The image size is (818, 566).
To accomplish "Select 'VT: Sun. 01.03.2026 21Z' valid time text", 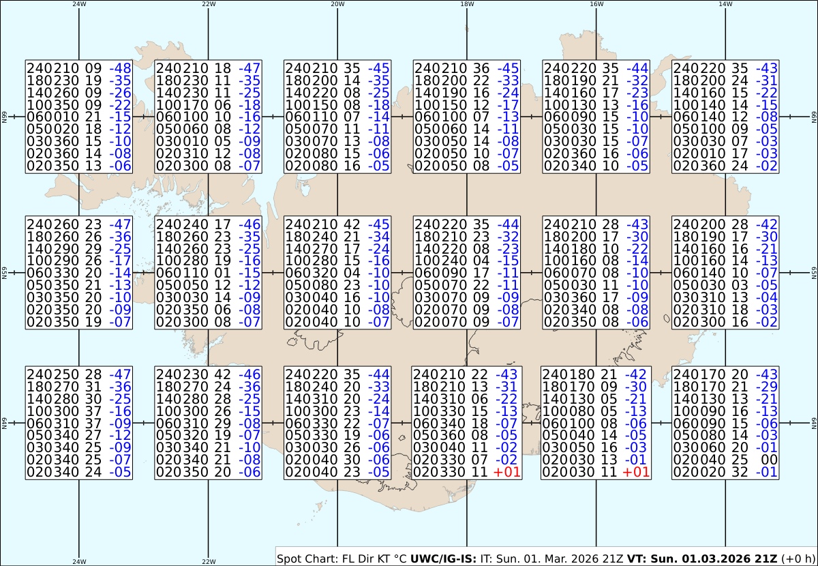I will (702, 558).
